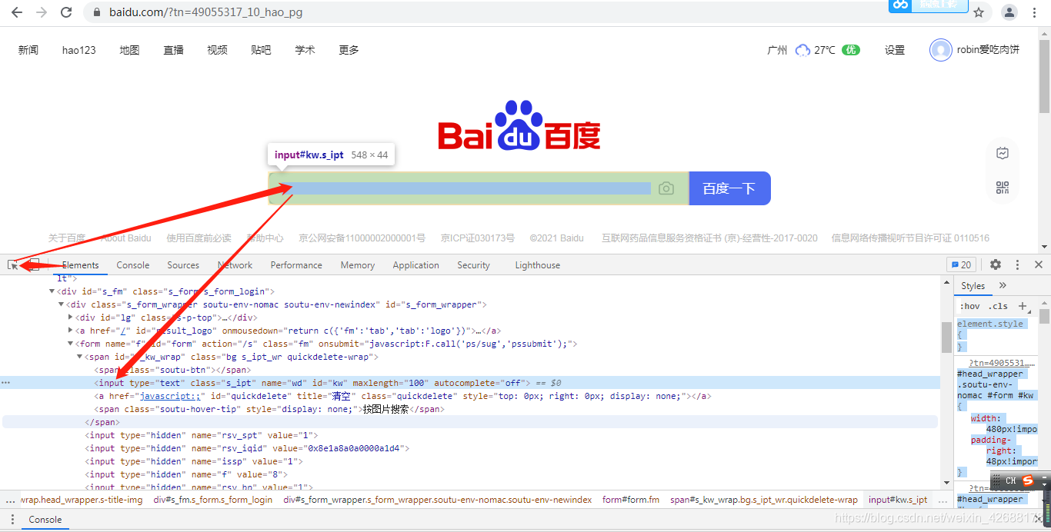Click the Sogou input method S icon
Viewport: 1051px width, 532px height.
pyautogui.click(x=1028, y=480)
